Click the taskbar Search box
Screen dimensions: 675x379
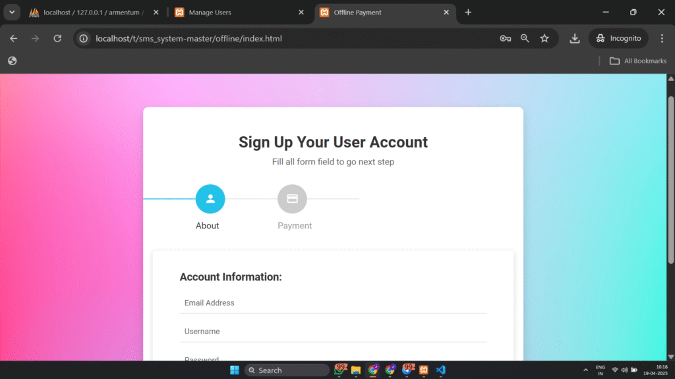(x=287, y=370)
